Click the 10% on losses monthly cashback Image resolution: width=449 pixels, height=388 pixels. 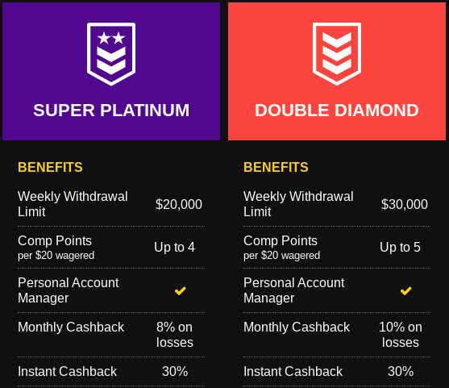point(401,335)
